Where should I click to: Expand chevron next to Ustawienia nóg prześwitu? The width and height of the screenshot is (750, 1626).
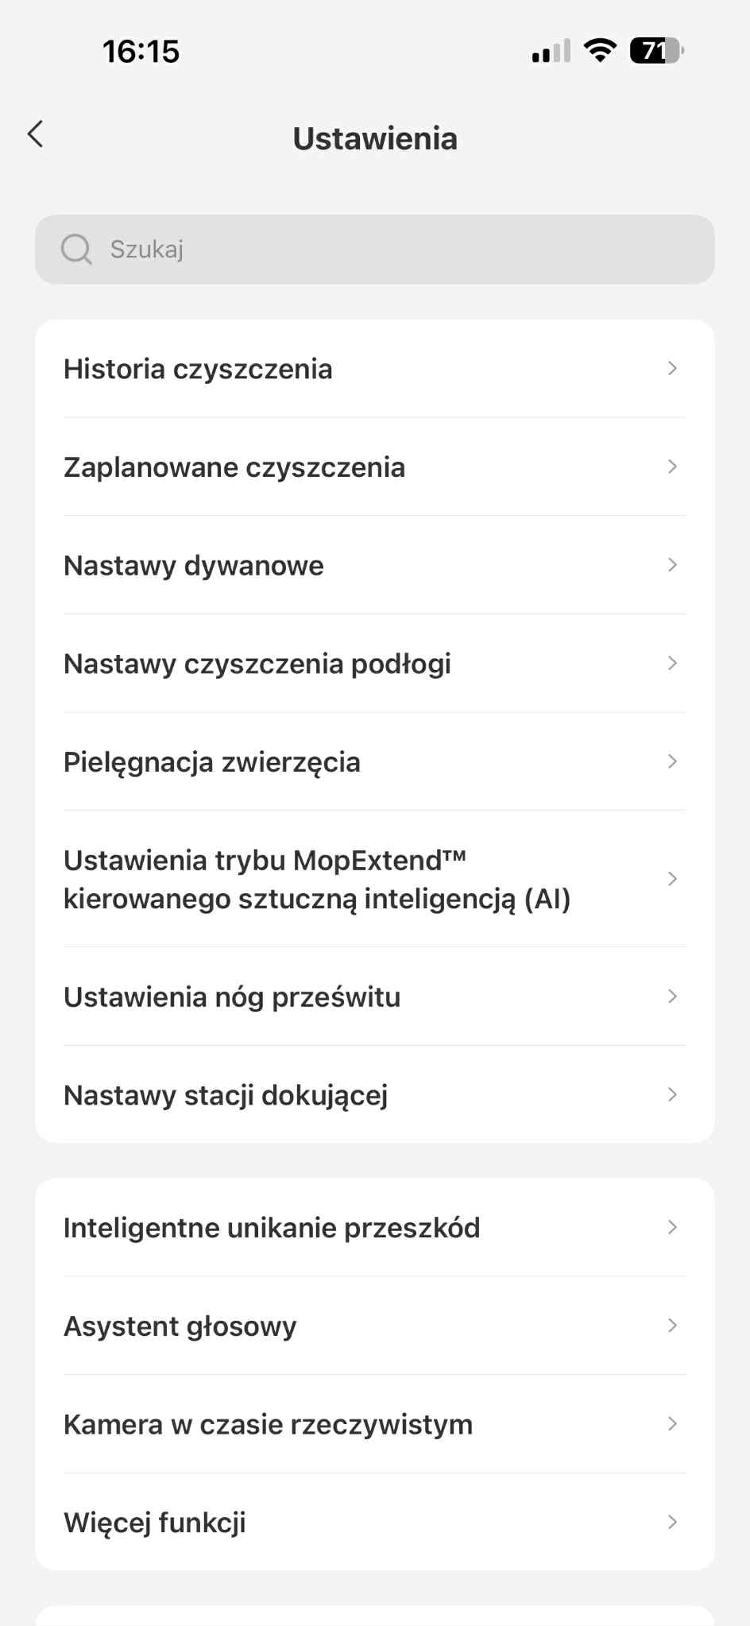[672, 997]
